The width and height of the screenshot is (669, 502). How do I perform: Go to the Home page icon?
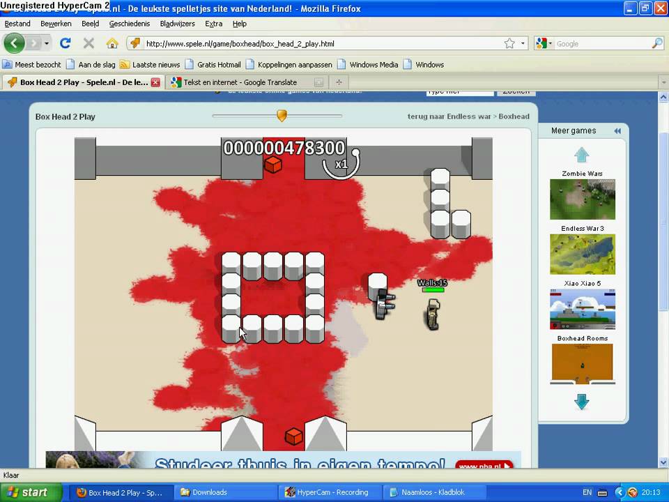(x=111, y=43)
